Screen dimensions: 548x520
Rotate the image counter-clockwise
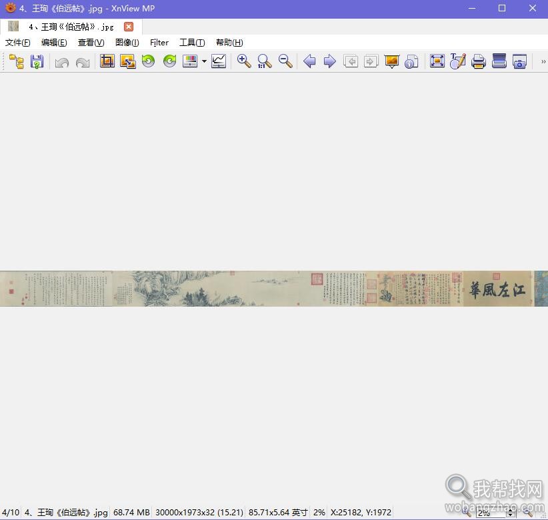(x=149, y=61)
